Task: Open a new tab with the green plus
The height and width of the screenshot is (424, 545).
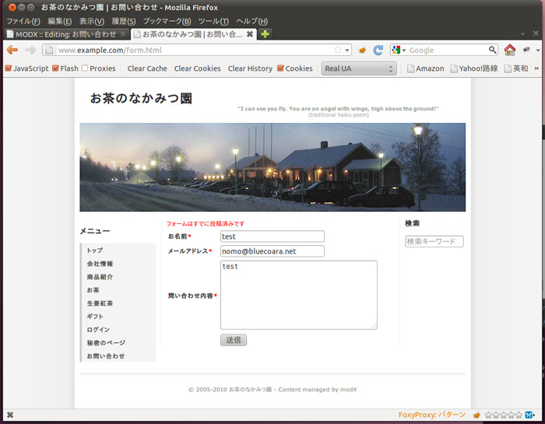Action: 265,34
